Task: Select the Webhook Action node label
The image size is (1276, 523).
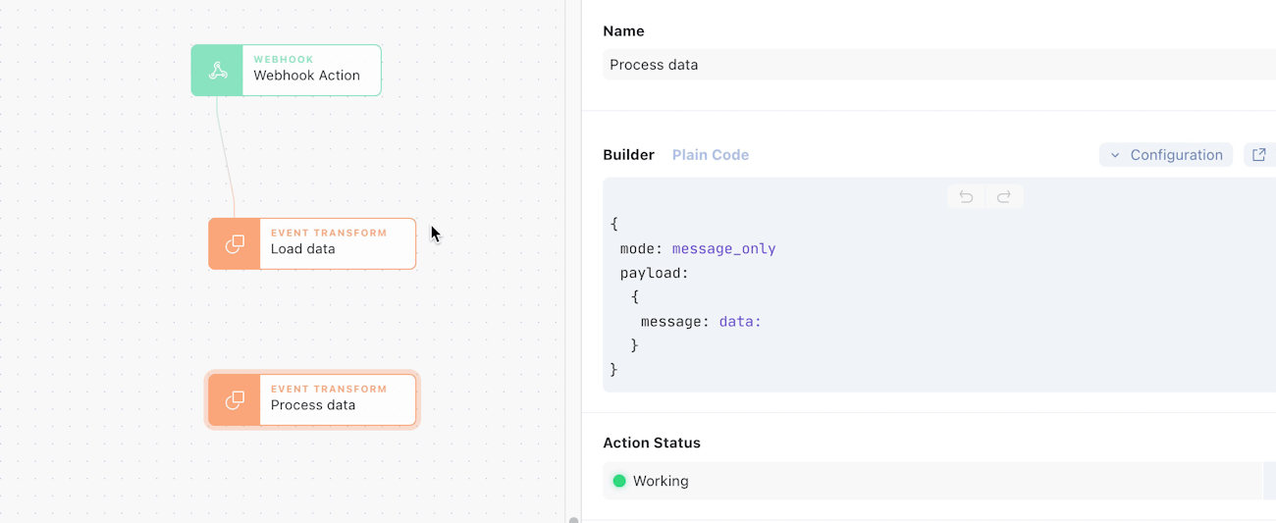Action: click(306, 76)
